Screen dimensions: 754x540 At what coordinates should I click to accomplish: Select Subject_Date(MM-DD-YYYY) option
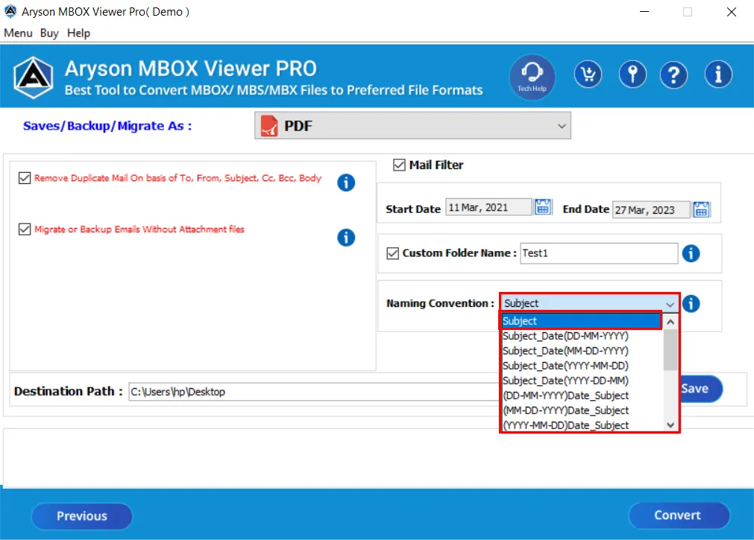tap(582, 351)
